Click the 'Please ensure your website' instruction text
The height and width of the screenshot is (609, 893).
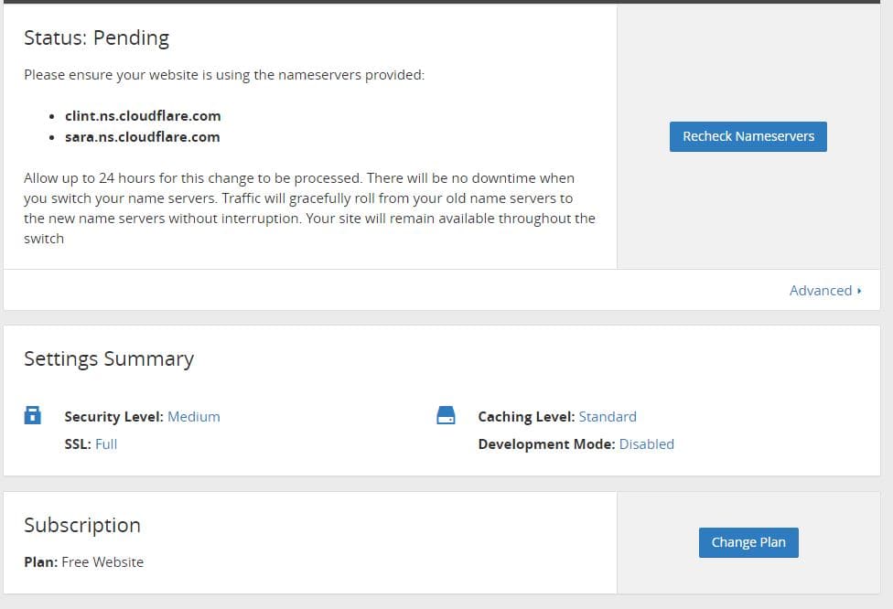(224, 75)
